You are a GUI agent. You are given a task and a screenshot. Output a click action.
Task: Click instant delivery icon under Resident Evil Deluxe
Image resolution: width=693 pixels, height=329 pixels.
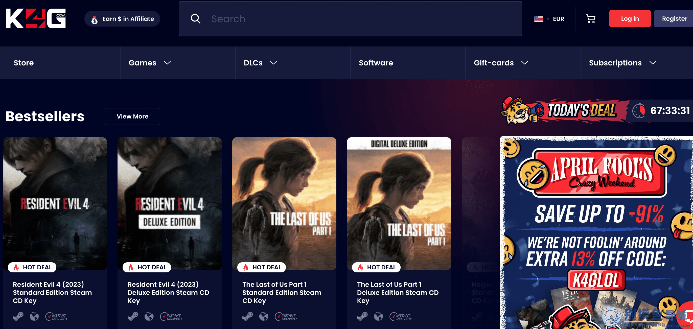pyautogui.click(x=171, y=317)
